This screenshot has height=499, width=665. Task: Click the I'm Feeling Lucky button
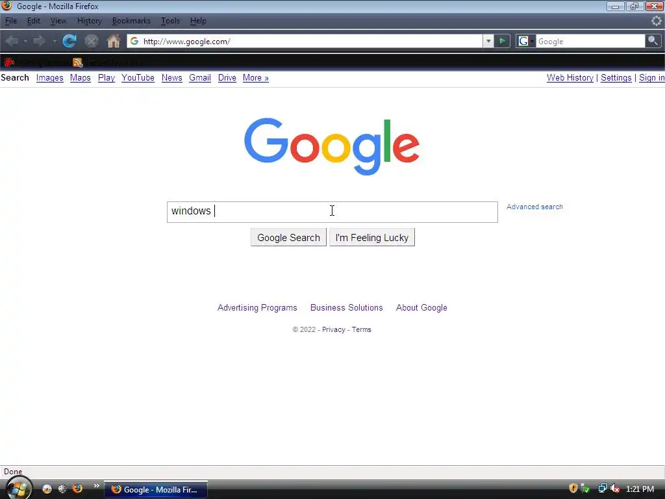pos(372,237)
